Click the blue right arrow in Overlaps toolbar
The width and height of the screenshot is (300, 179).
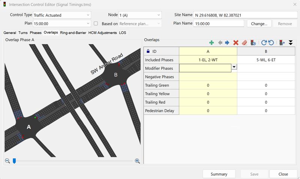[227, 43]
